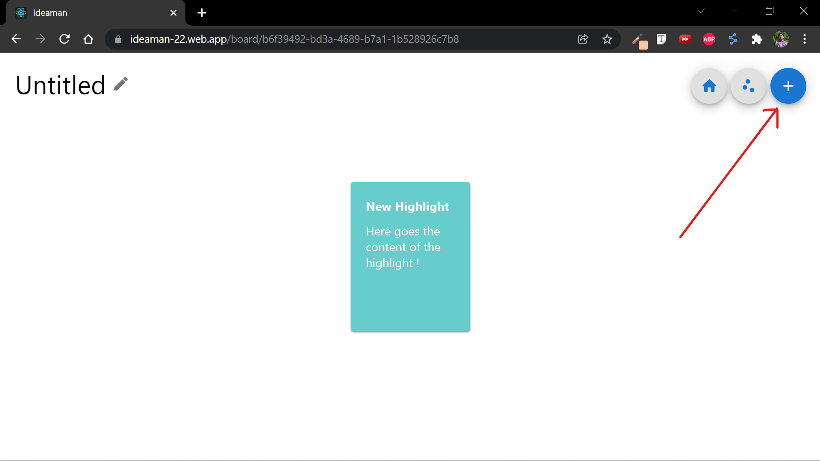Edit board title with pencil icon
This screenshot has width=820, height=461.
121,84
